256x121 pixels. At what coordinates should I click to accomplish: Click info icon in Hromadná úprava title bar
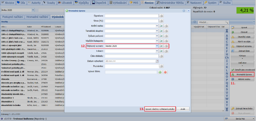point(184,11)
